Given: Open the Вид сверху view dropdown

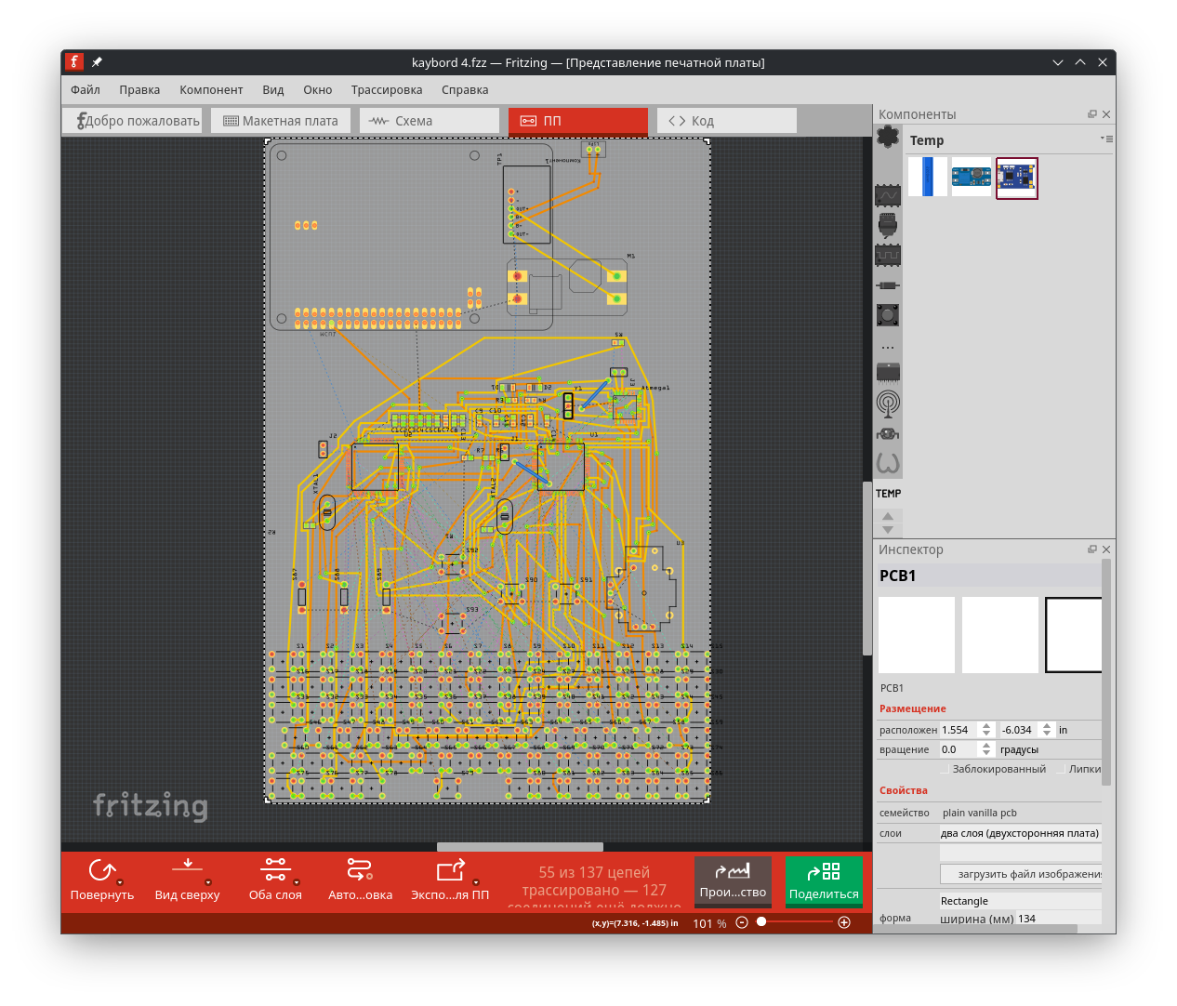Looking at the screenshot, I should [207, 882].
